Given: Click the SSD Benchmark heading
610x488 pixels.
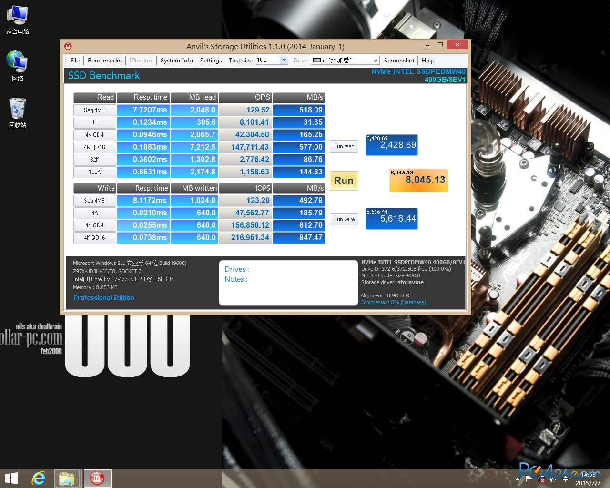Looking at the screenshot, I should click(x=104, y=76).
